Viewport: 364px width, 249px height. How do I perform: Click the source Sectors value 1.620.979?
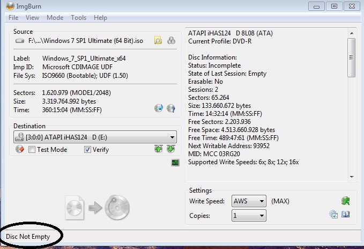76,93
